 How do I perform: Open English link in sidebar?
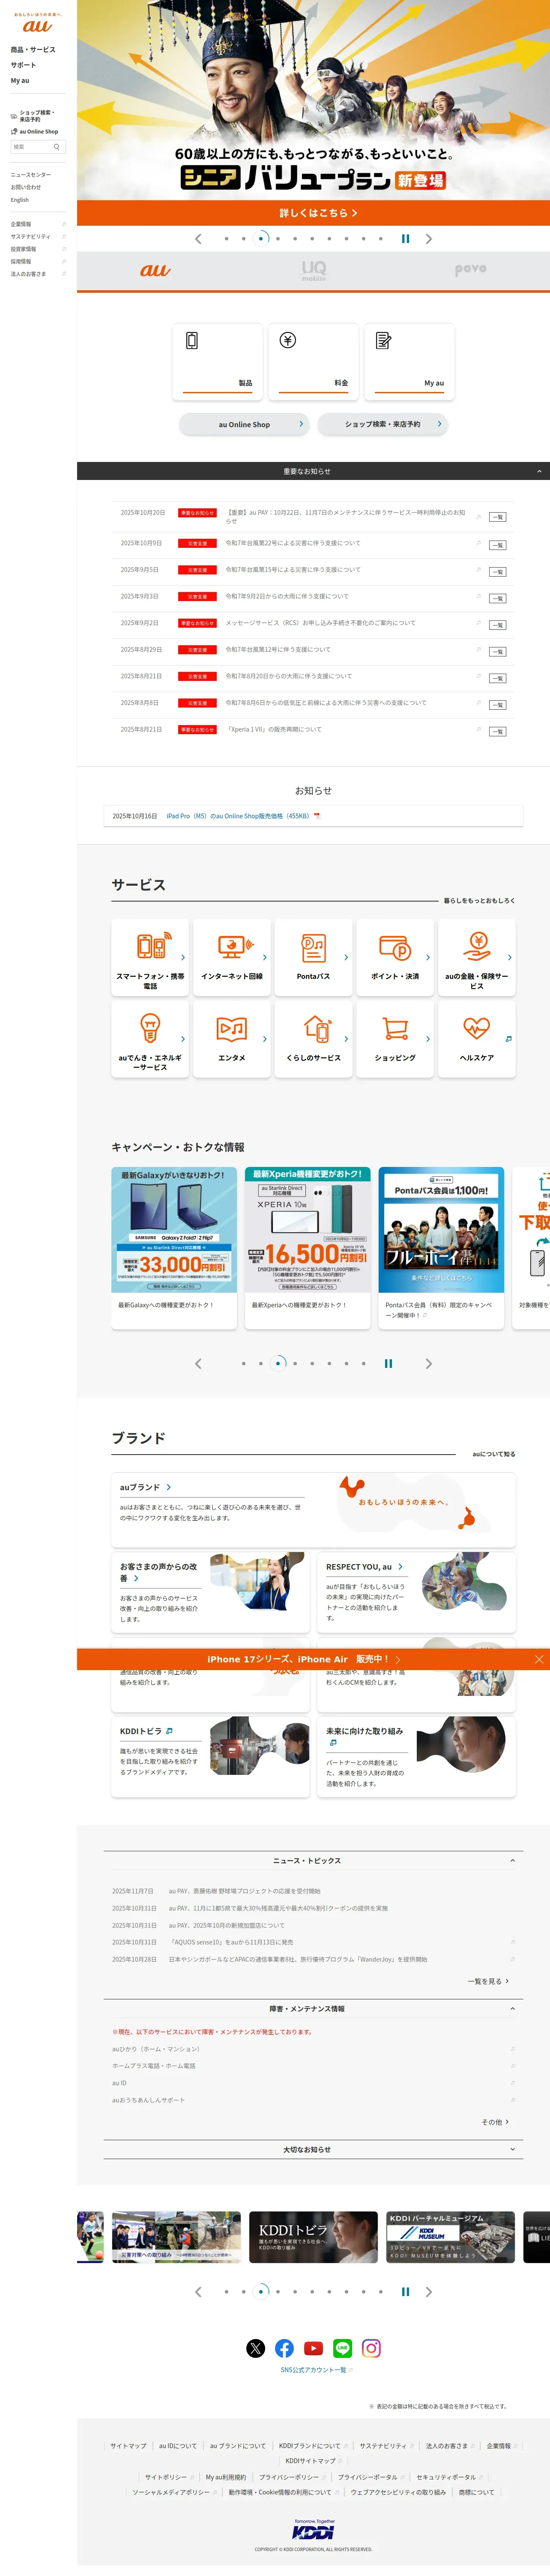tap(20, 200)
